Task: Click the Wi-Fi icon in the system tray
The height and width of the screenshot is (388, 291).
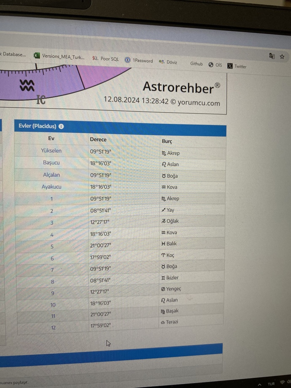Action: [282, 383]
